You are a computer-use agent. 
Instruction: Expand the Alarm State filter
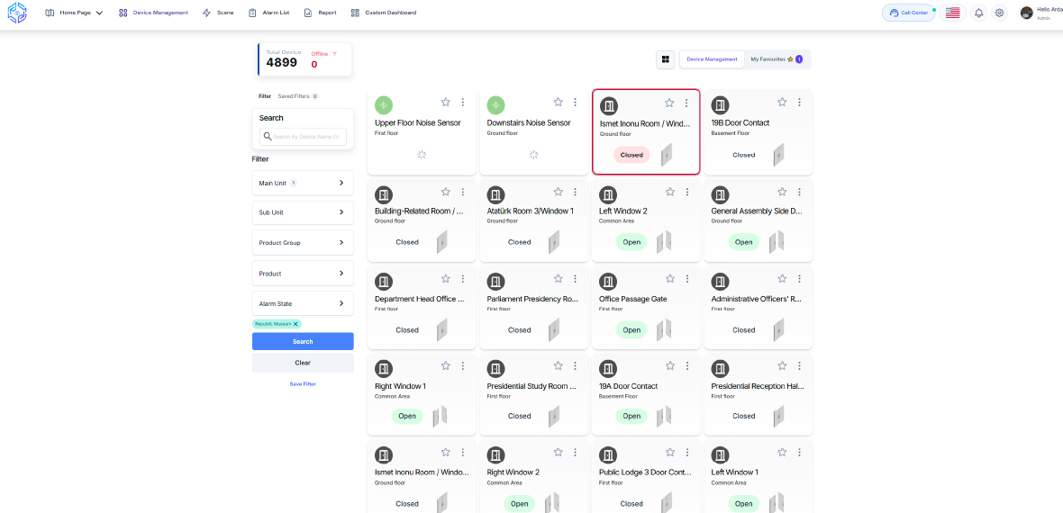click(303, 303)
